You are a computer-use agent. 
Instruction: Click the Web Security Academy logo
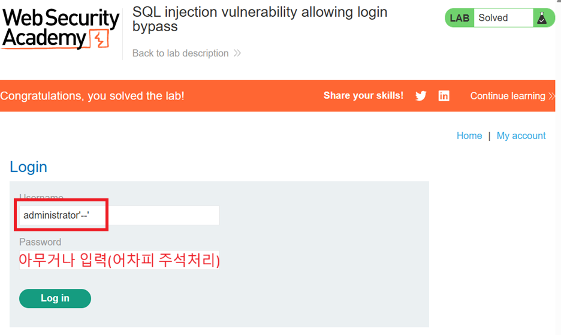coord(61,29)
